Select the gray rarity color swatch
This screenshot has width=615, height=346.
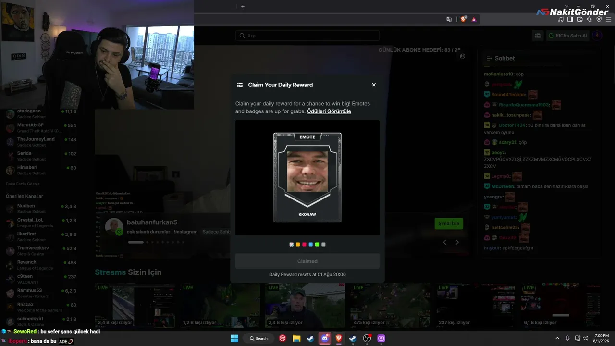323,245
